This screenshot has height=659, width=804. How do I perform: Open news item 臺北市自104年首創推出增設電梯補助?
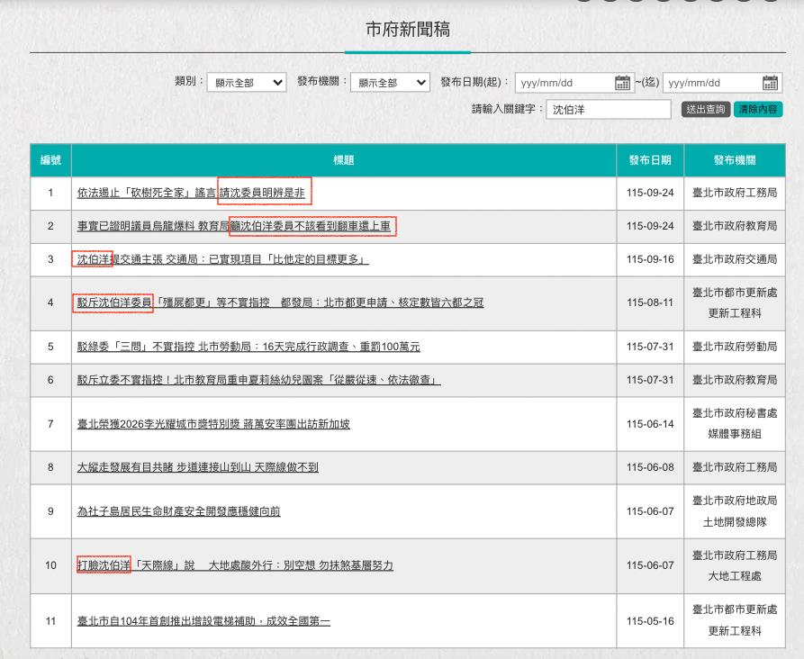click(x=203, y=621)
